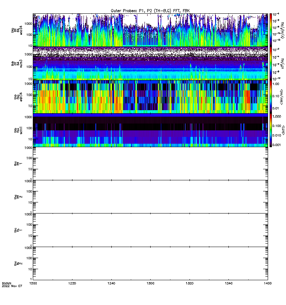
Task: Click the 1240 time axis label
Action: click(x=111, y=283)
